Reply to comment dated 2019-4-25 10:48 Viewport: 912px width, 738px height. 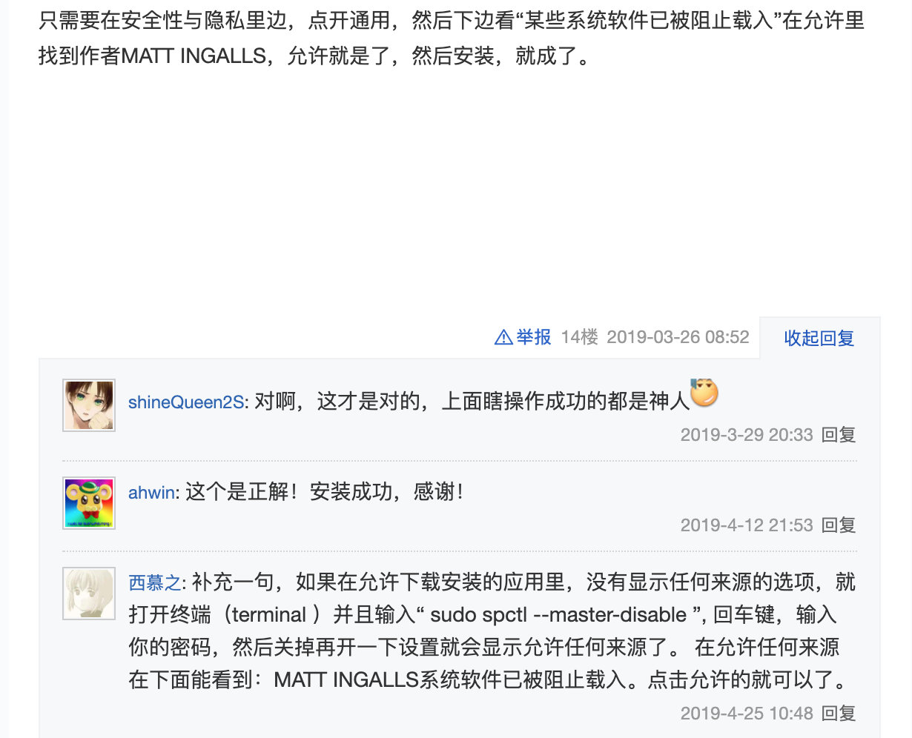pyautogui.click(x=839, y=714)
